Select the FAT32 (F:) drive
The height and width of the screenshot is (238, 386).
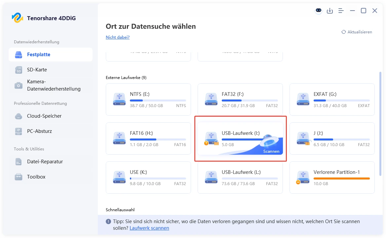(240, 99)
